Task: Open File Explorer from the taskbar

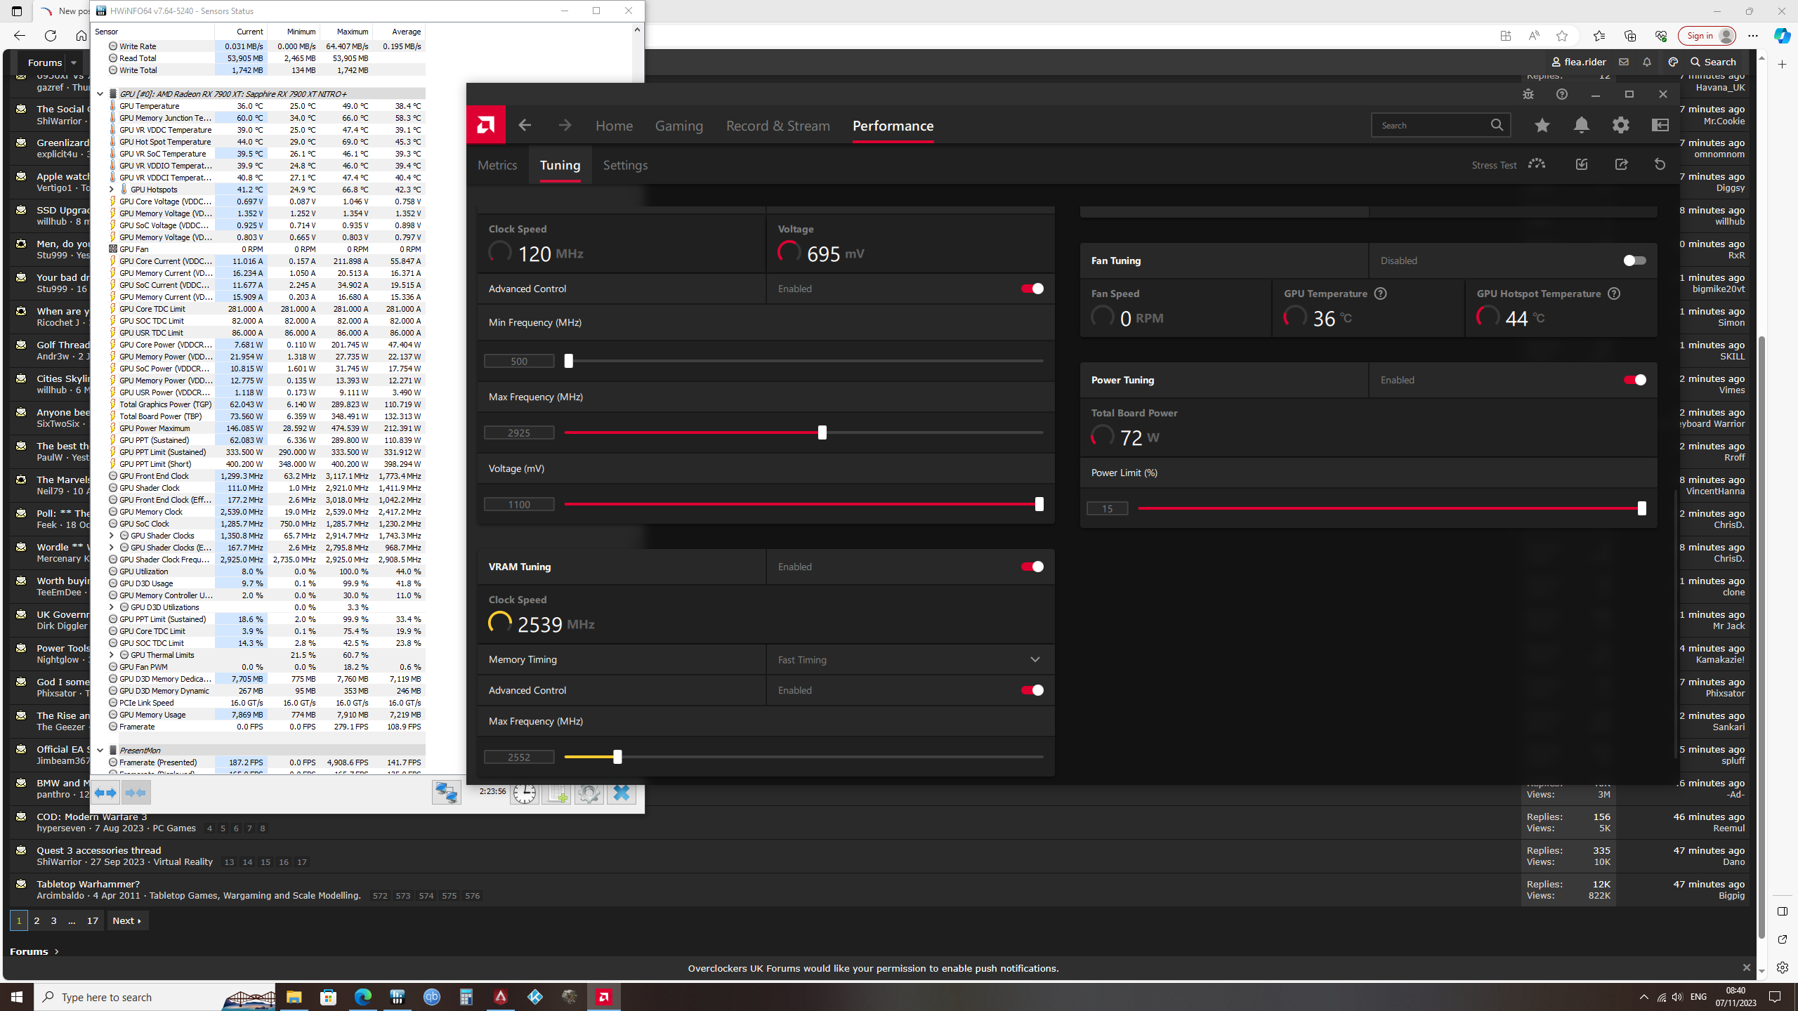Action: point(294,997)
